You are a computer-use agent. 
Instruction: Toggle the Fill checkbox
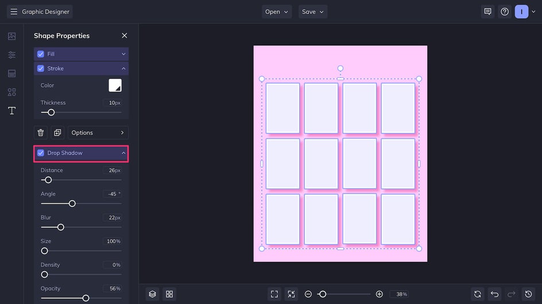point(41,54)
